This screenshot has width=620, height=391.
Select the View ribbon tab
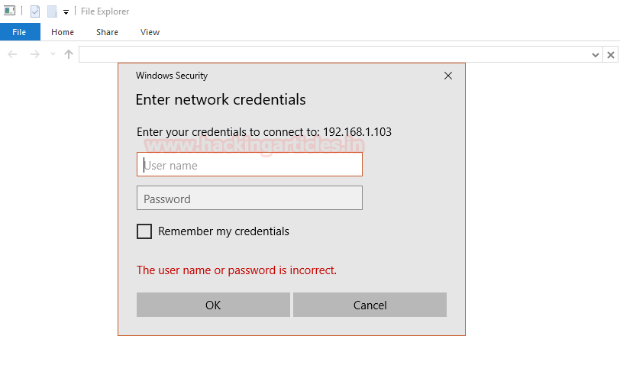(150, 32)
